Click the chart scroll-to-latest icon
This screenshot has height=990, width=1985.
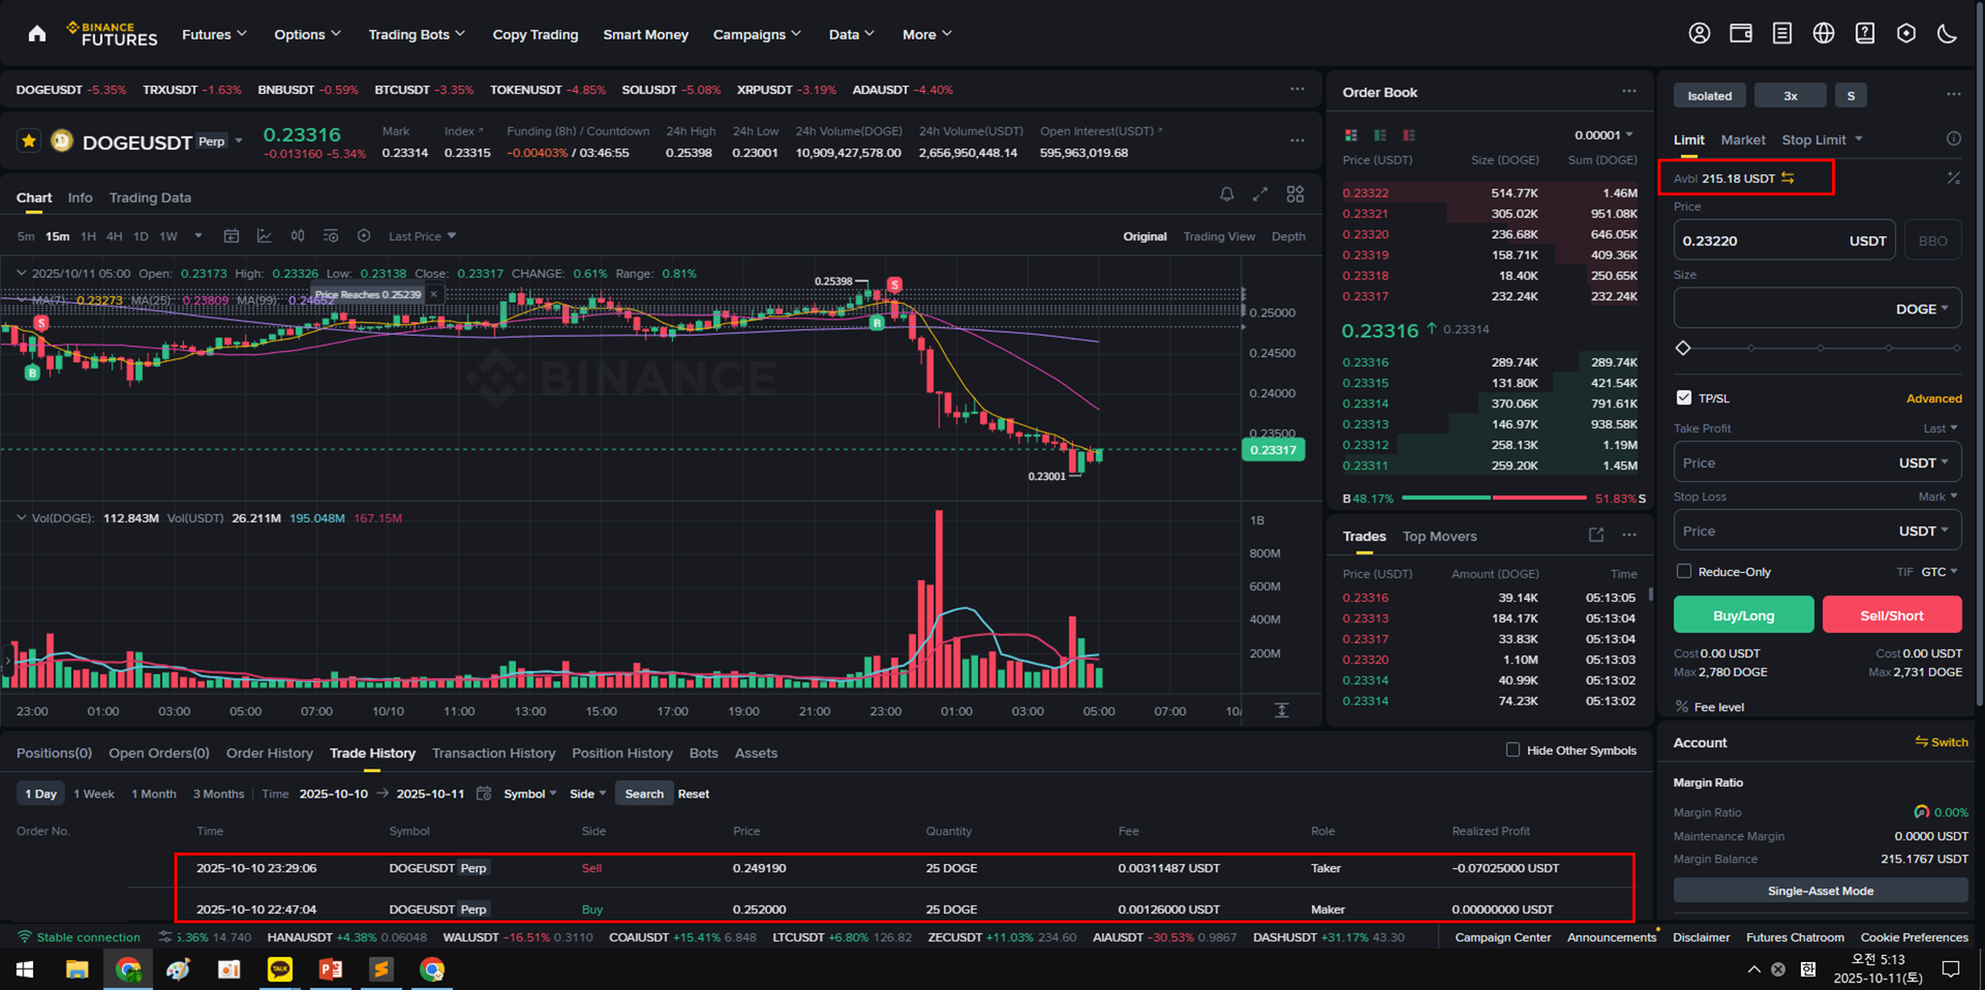(1281, 710)
